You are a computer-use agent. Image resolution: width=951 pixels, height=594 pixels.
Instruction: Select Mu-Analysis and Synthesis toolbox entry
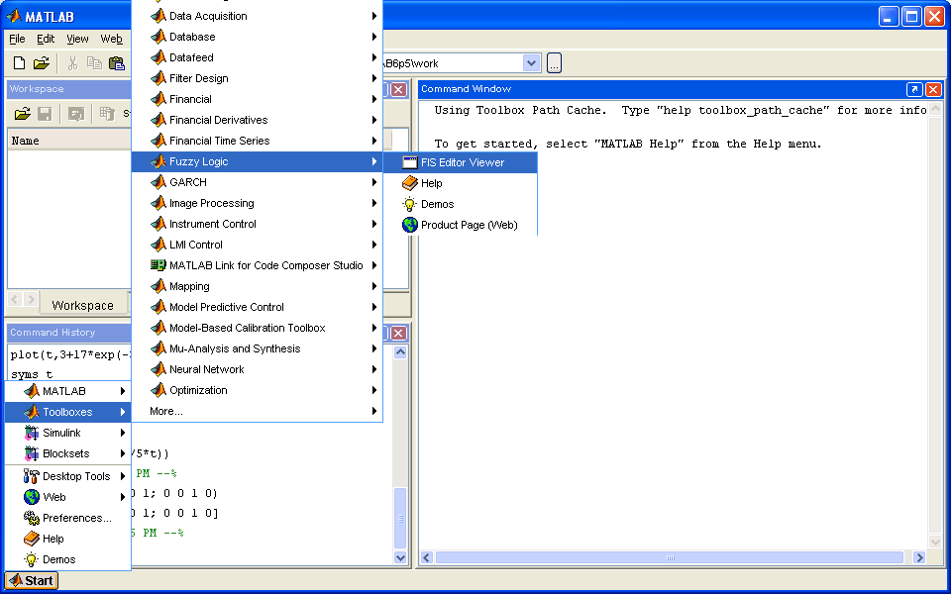(258, 348)
